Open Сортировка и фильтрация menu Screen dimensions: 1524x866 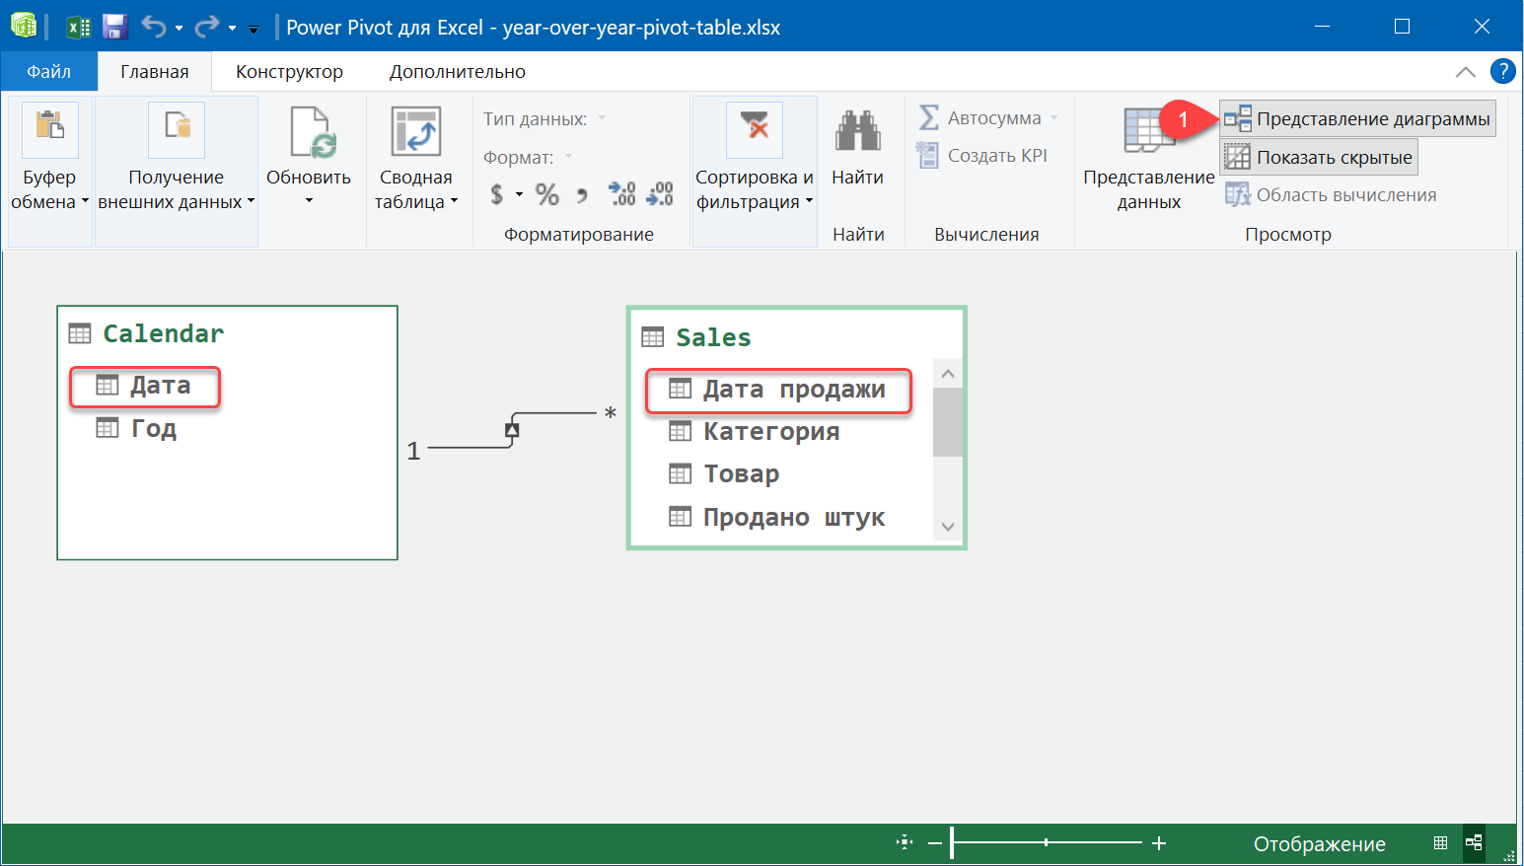pyautogui.click(x=755, y=170)
